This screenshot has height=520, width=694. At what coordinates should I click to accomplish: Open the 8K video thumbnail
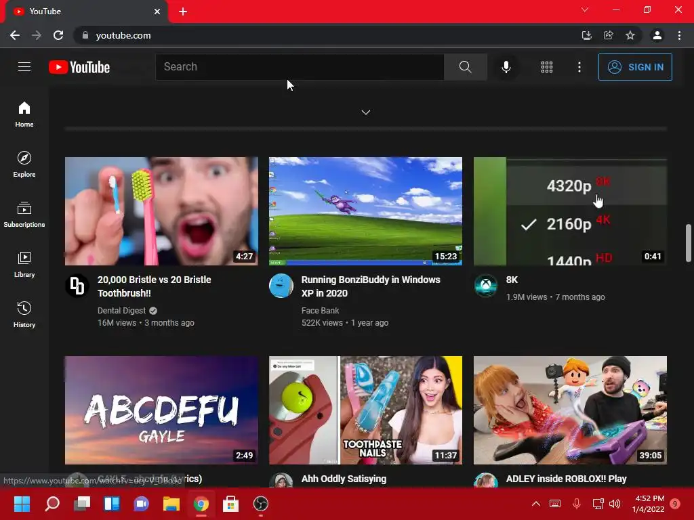point(570,211)
